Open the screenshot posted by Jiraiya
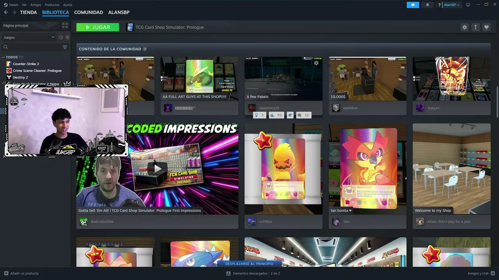This screenshot has width=499, height=280. click(452, 79)
